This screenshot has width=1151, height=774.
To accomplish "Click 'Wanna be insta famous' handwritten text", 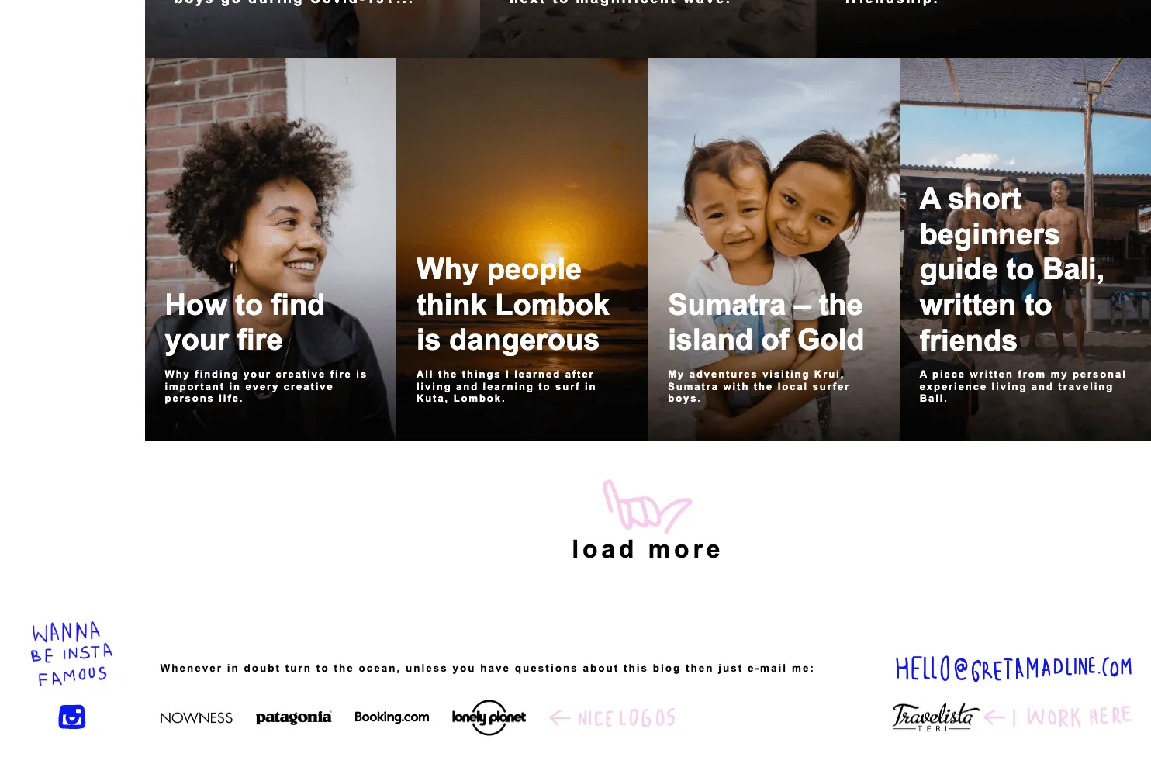I will (x=71, y=654).
